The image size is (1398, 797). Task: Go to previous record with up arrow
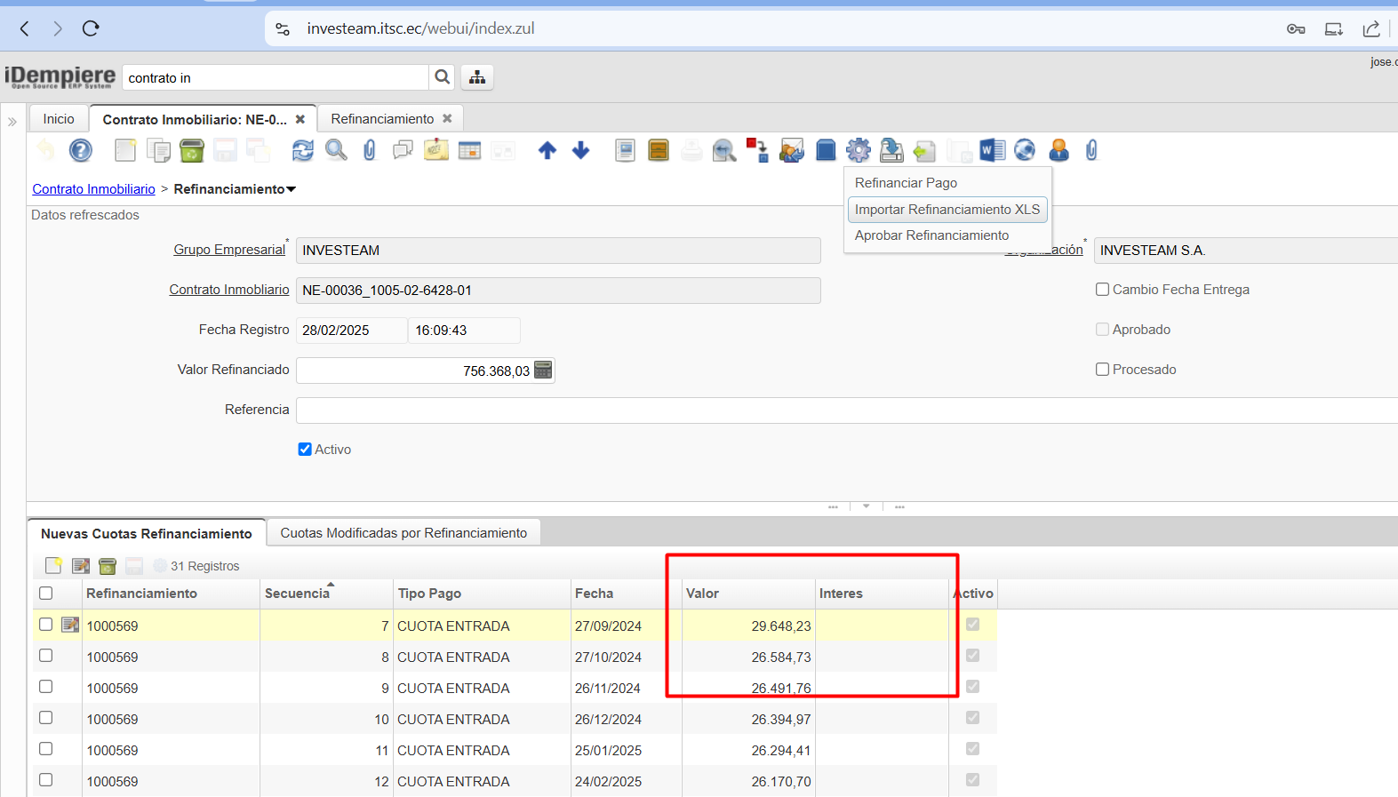pos(547,151)
